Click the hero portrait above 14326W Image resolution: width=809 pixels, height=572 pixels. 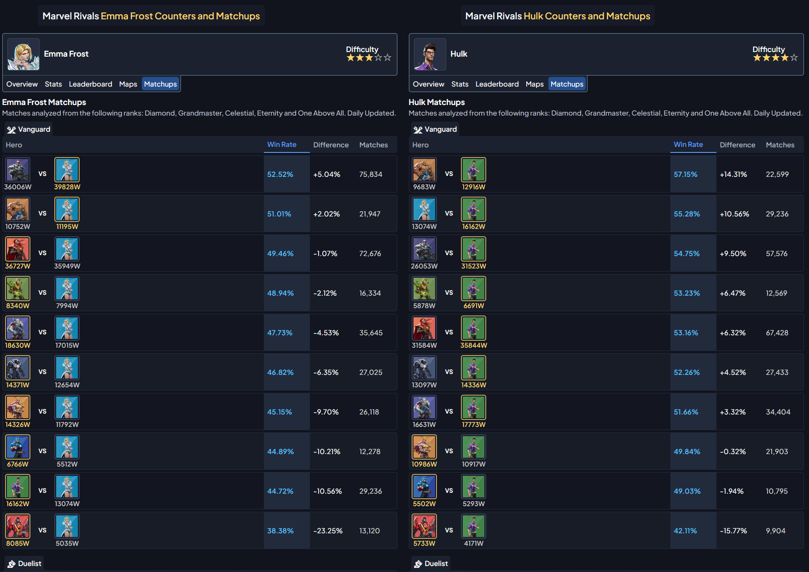(18, 407)
